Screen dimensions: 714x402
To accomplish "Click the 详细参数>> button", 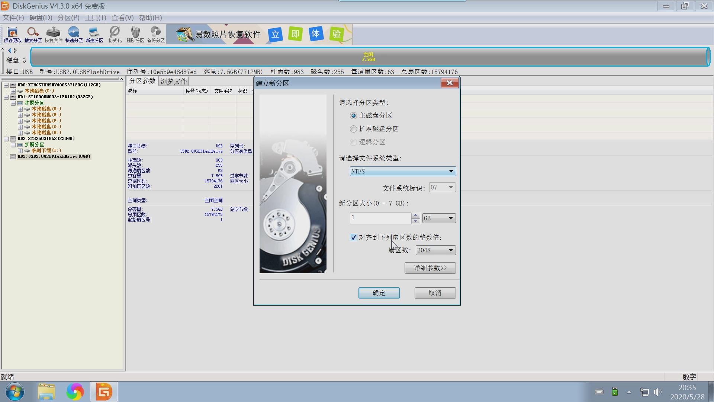I will [430, 268].
